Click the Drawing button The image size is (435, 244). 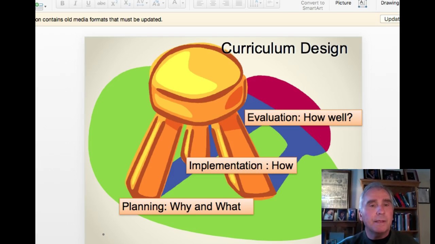[390, 3]
